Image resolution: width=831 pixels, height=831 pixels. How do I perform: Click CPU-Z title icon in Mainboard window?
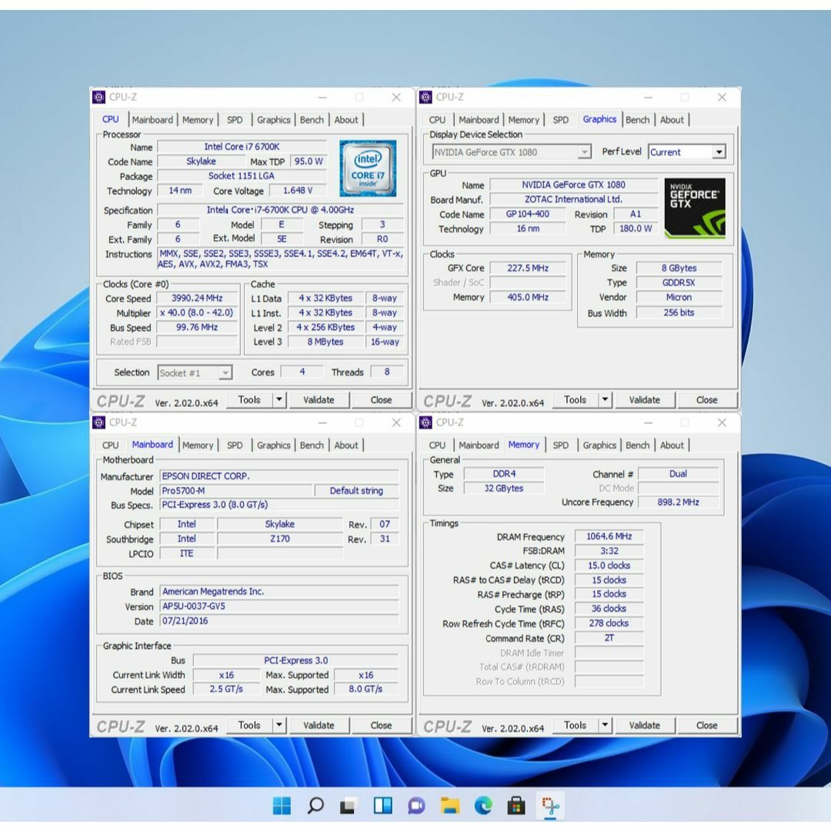point(98,422)
